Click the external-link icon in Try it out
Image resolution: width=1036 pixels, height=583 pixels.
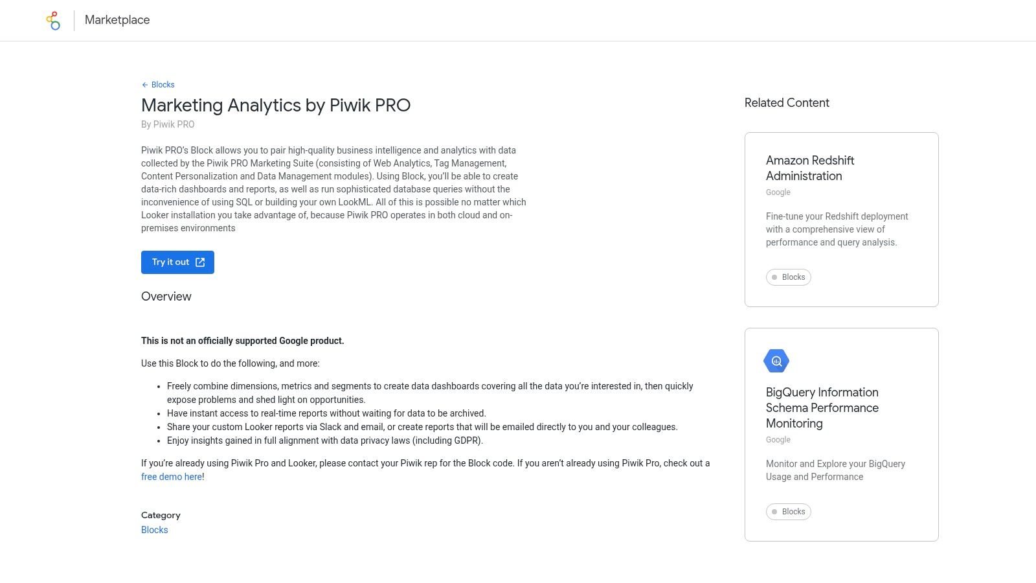(199, 262)
